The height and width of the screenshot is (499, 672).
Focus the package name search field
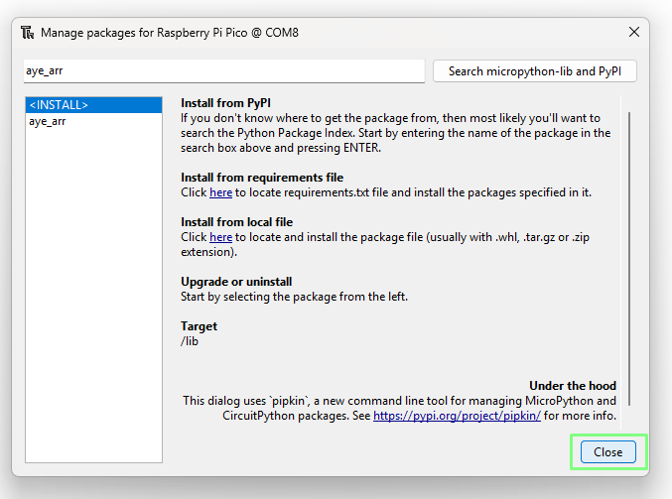pyautogui.click(x=224, y=71)
